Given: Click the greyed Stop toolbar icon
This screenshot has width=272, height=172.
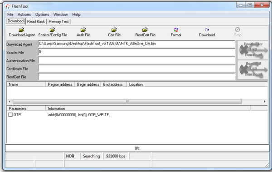Looking at the screenshot, I should pos(238,32).
